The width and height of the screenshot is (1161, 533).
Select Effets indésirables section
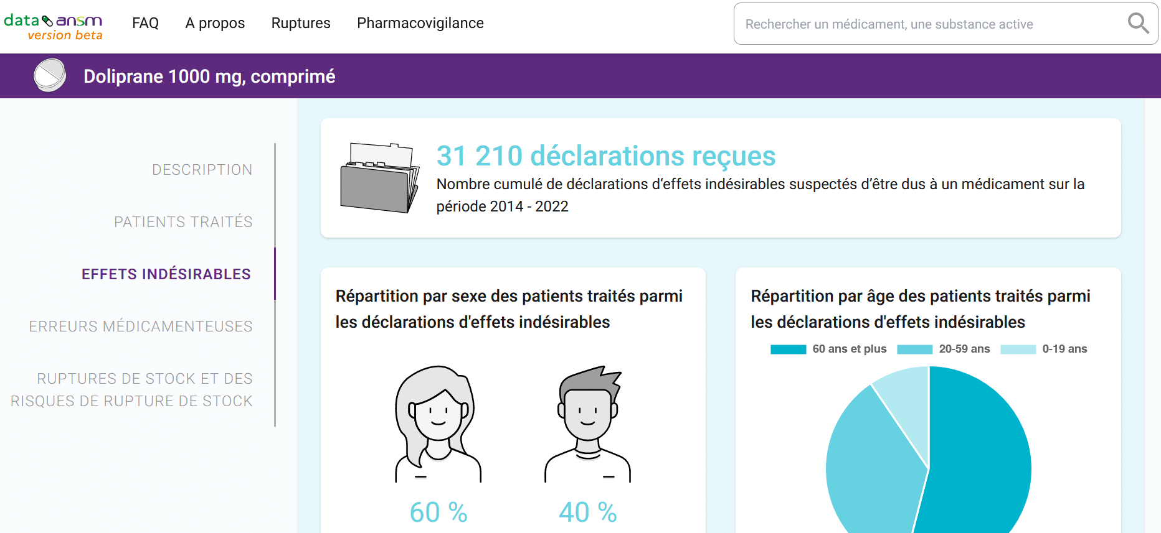pos(166,274)
